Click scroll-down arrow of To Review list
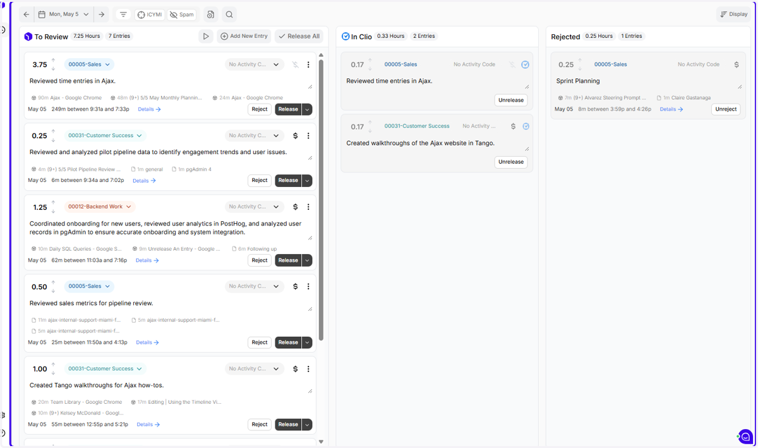This screenshot has height=448, width=758. click(x=321, y=442)
